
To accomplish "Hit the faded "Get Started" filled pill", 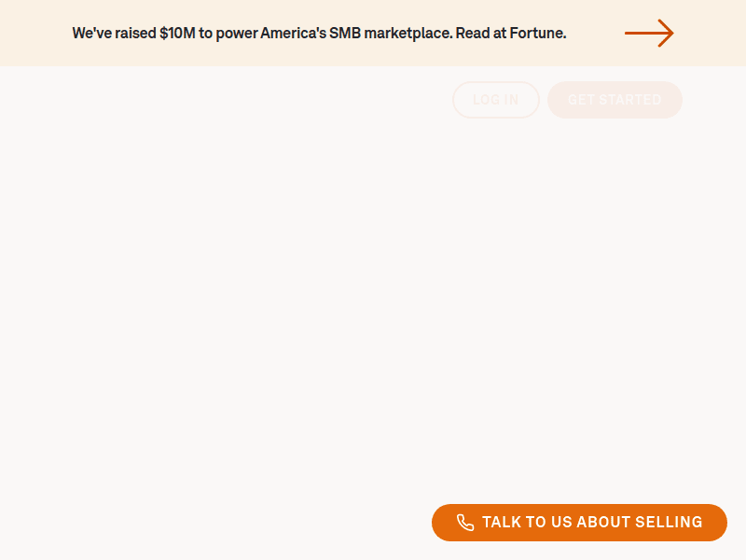I will [615, 100].
